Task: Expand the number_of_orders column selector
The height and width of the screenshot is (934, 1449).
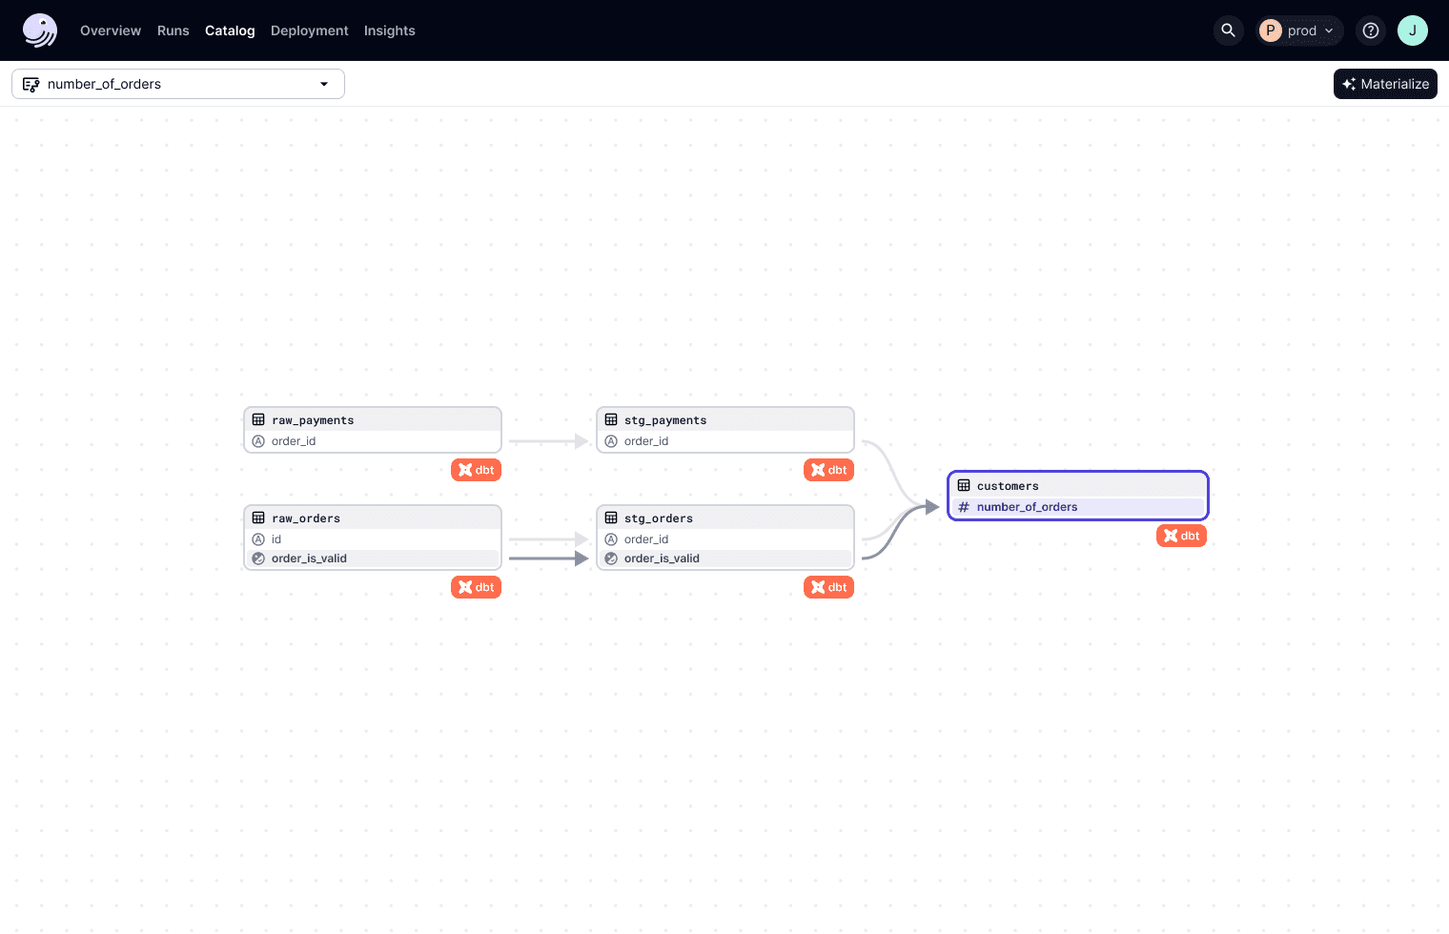Action: (178, 84)
